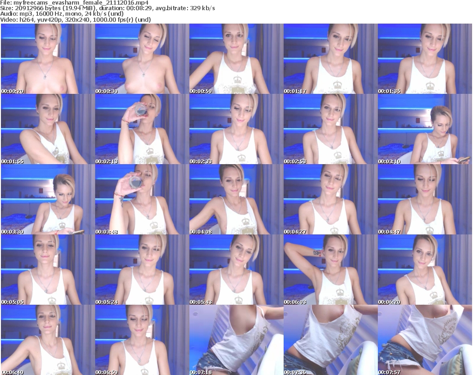
Task: Click the 00:00:59 preview frame
Action: click(x=236, y=59)
